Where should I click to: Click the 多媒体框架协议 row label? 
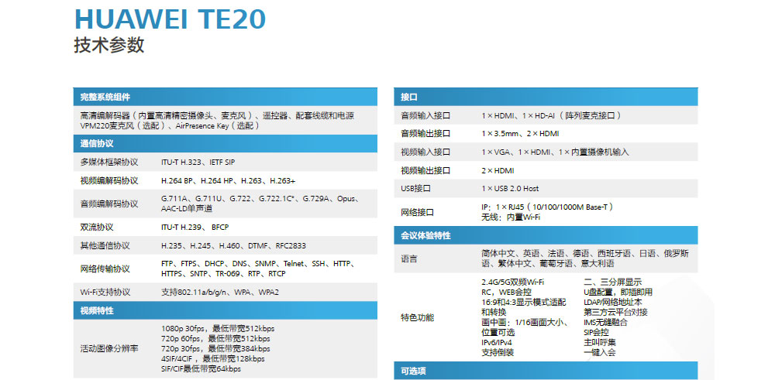[x=108, y=162]
